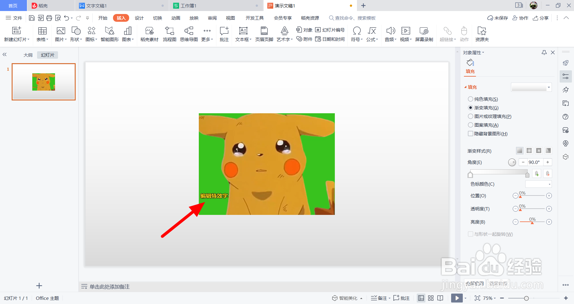
Task: Open the 切换 transitions tab
Action: coord(158,18)
